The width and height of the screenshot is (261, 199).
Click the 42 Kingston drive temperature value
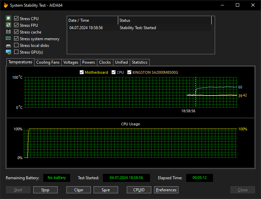coord(245,95)
